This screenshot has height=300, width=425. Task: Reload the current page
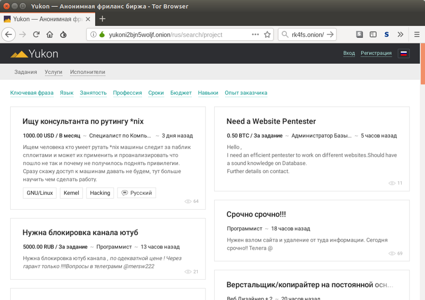pyautogui.click(x=36, y=35)
